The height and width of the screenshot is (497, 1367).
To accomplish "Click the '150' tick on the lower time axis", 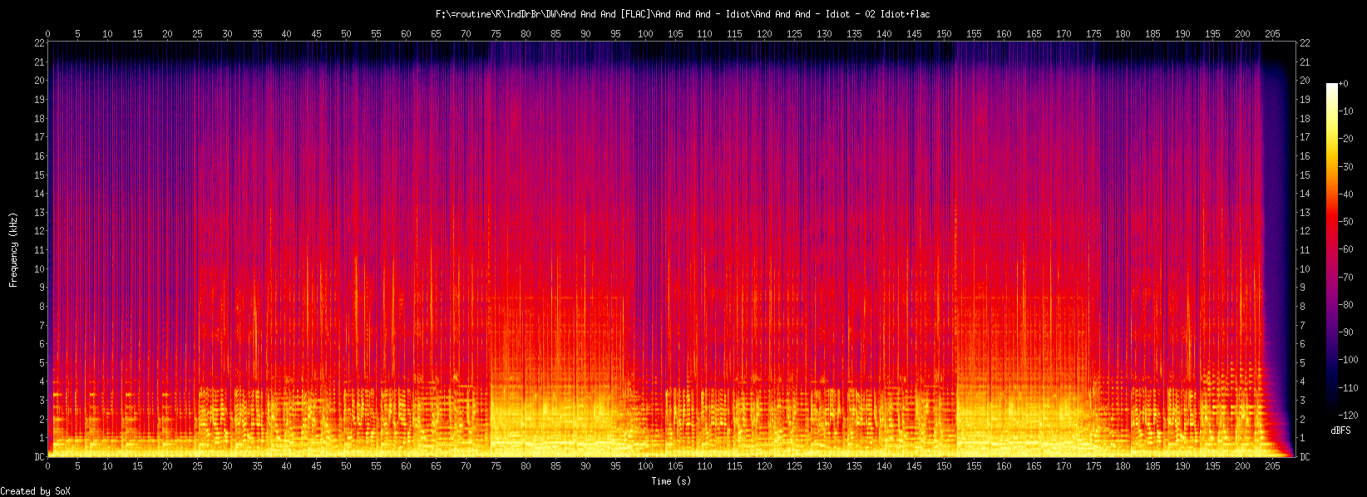I will click(944, 467).
